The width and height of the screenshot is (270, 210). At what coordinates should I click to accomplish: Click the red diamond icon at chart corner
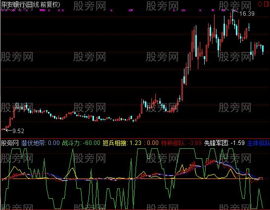coord(260,4)
